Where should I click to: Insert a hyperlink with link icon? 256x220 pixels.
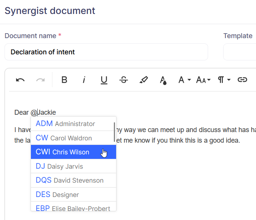242,80
